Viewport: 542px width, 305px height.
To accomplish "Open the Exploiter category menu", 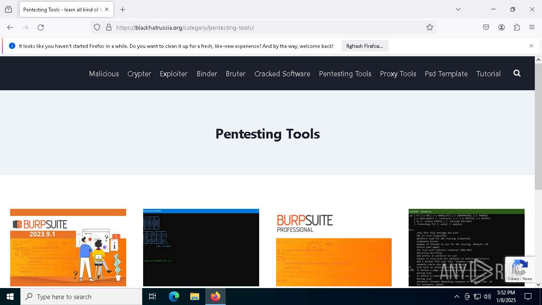I will [x=174, y=74].
